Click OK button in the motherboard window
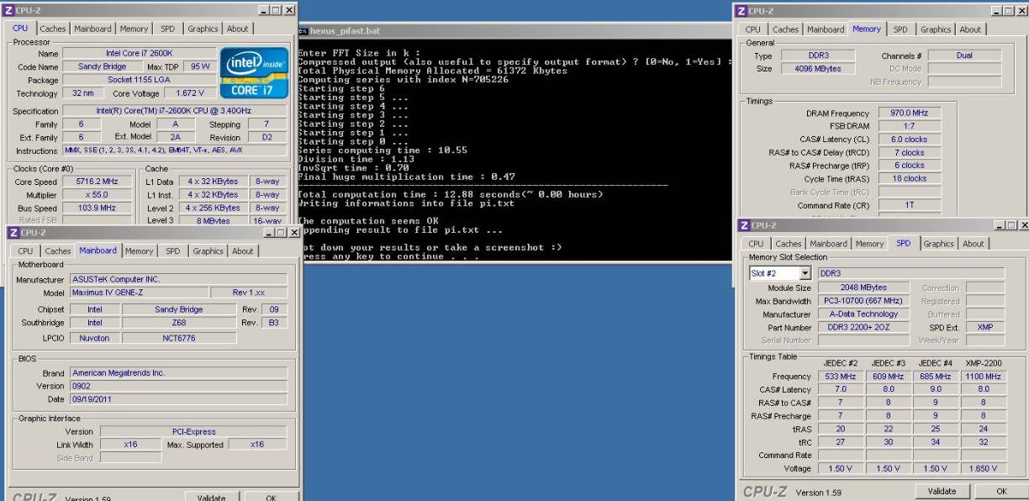1029x501 pixels. 271,497
